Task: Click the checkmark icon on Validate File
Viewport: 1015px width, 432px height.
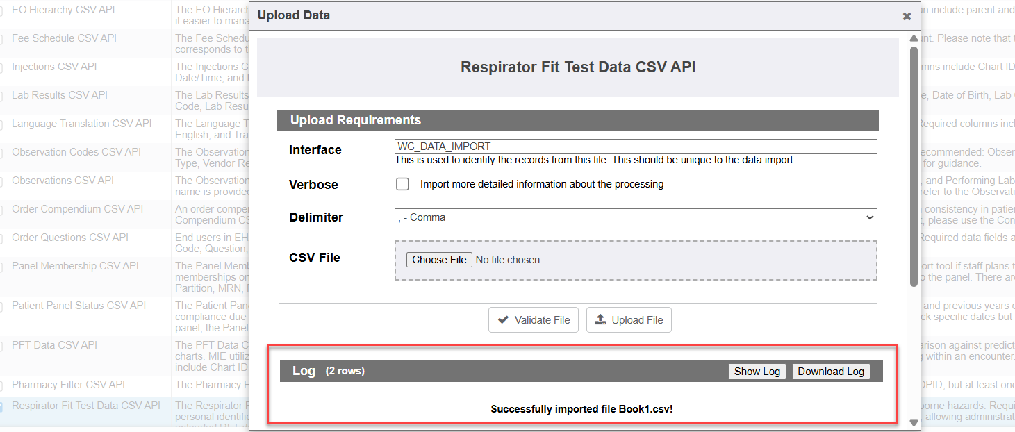Action: [502, 320]
